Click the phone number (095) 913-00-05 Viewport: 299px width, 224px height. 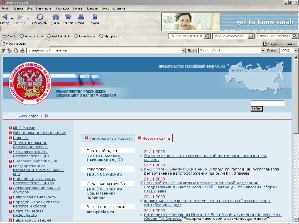pos(104,175)
